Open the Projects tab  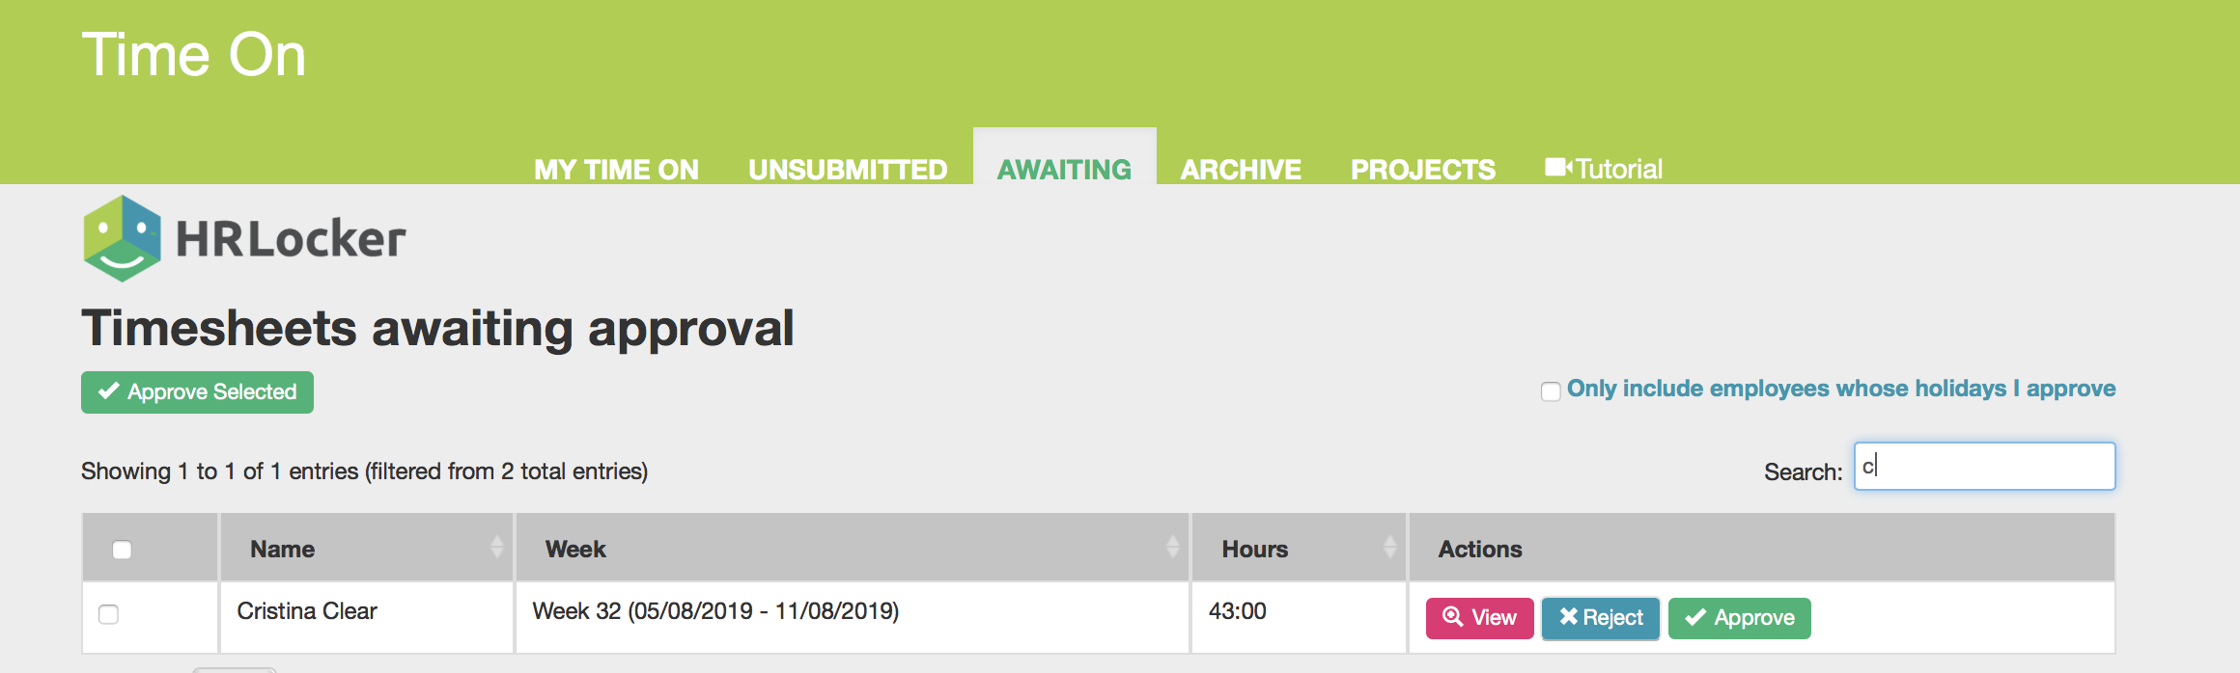click(x=1422, y=170)
